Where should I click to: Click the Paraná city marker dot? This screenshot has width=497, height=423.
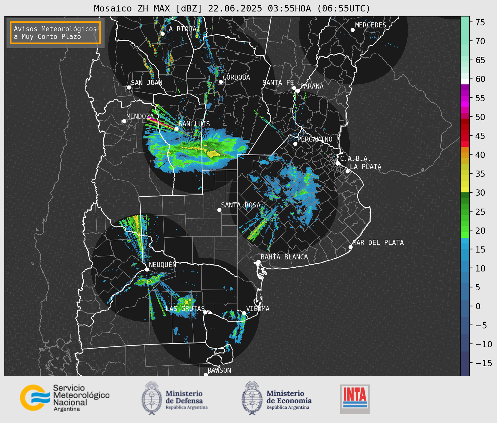pyautogui.click(x=298, y=91)
